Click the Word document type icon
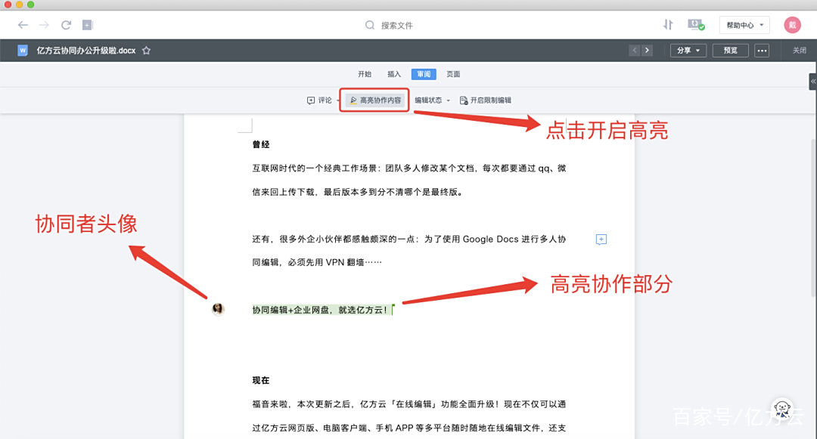 [21, 50]
